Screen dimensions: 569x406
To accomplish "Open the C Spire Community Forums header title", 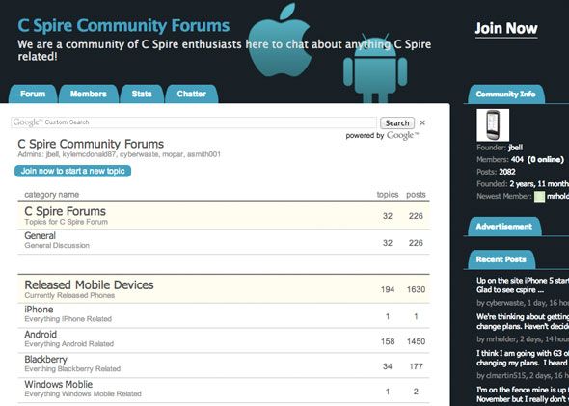I will tap(123, 26).
